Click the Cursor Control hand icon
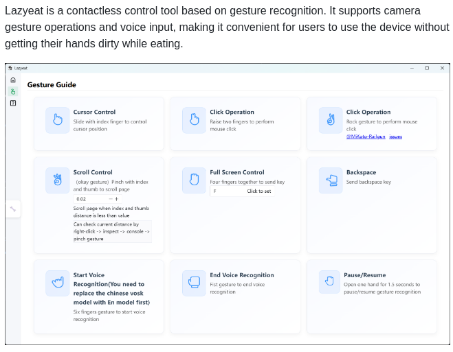 pos(58,120)
